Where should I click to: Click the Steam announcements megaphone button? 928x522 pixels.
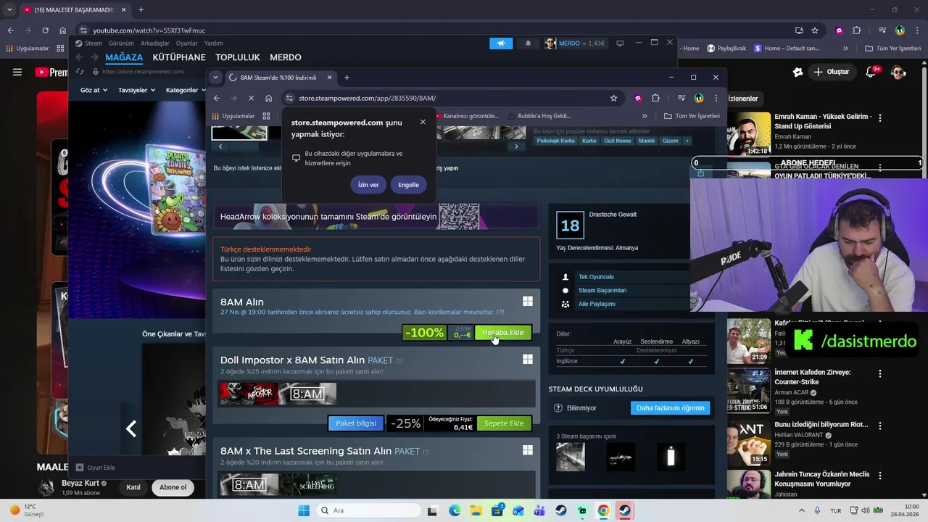point(501,43)
